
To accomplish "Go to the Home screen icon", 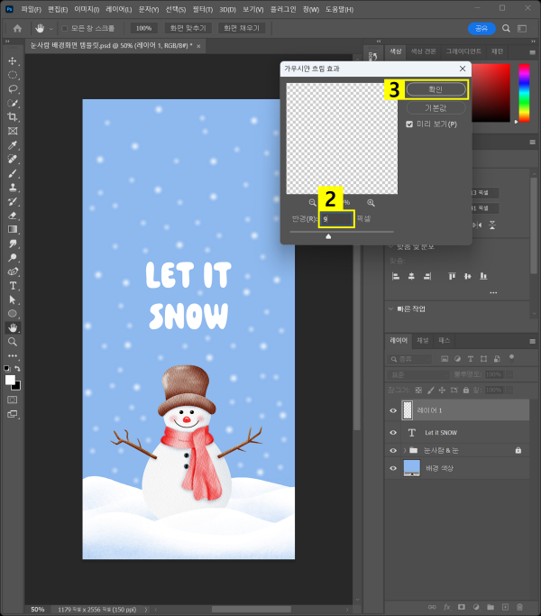I will click(17, 28).
